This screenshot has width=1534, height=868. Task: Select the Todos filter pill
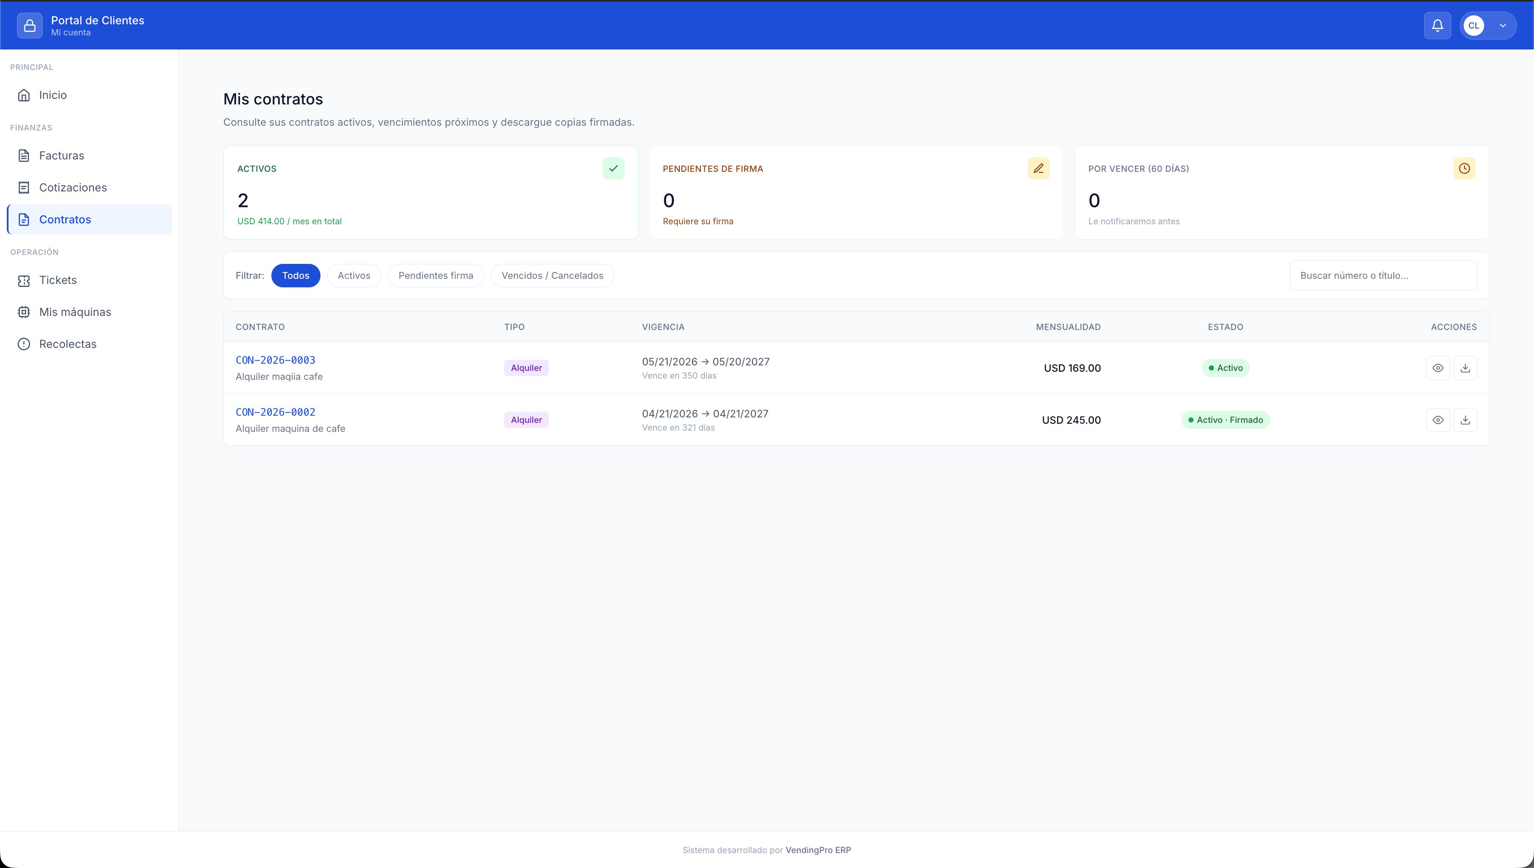coord(295,275)
